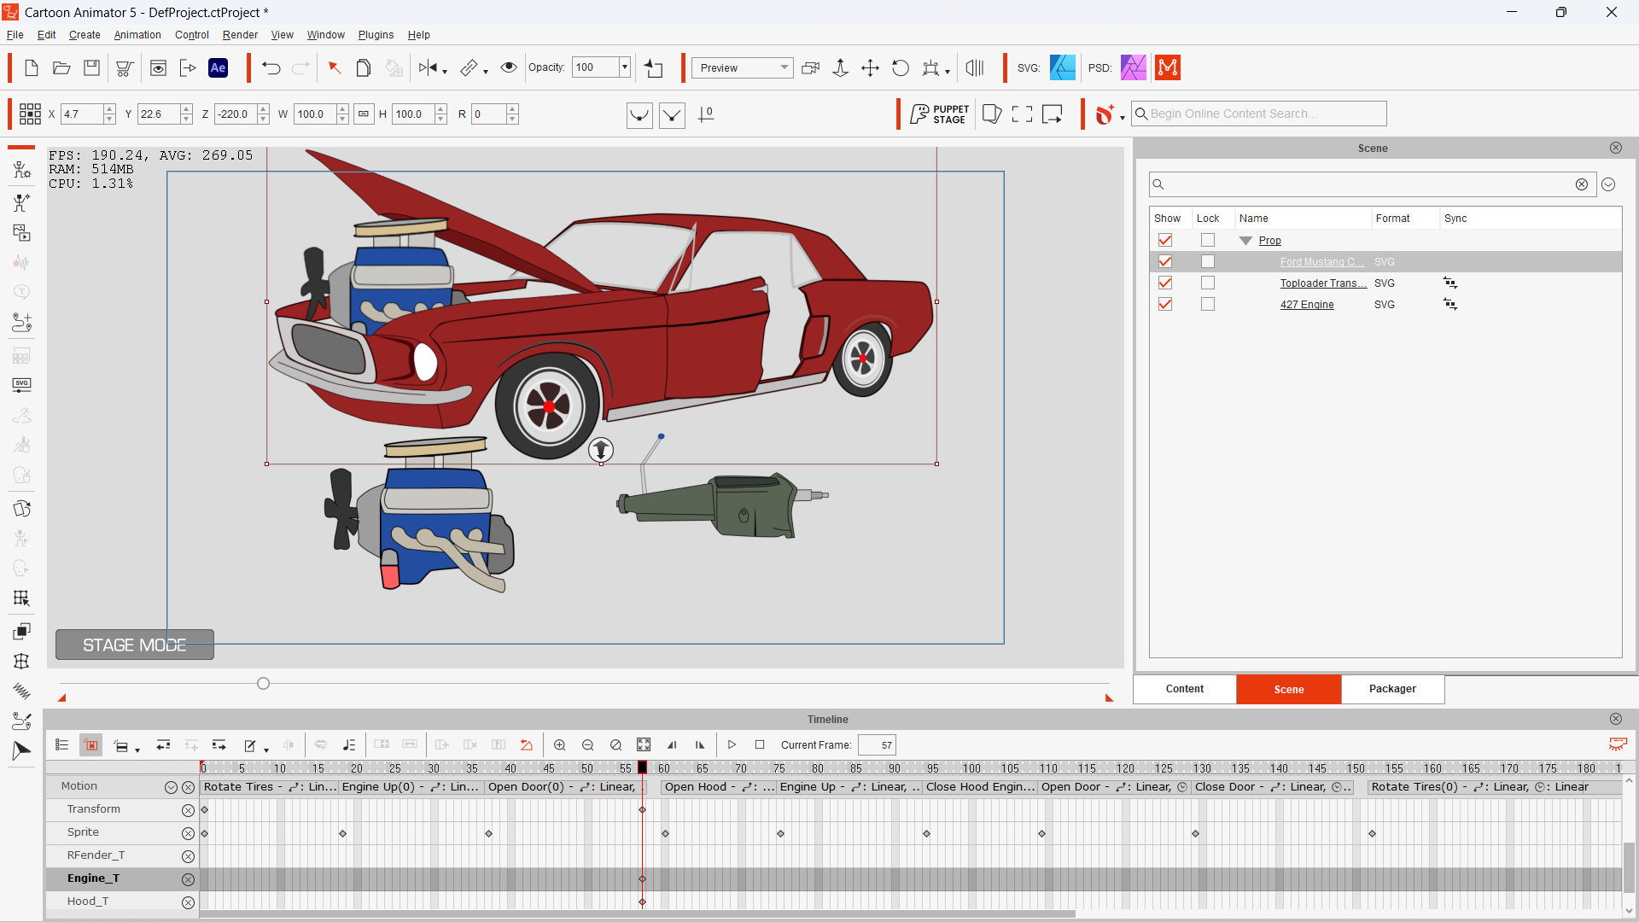The height and width of the screenshot is (922, 1639).
Task: Collapse the Motion track chevron
Action: 171,787
